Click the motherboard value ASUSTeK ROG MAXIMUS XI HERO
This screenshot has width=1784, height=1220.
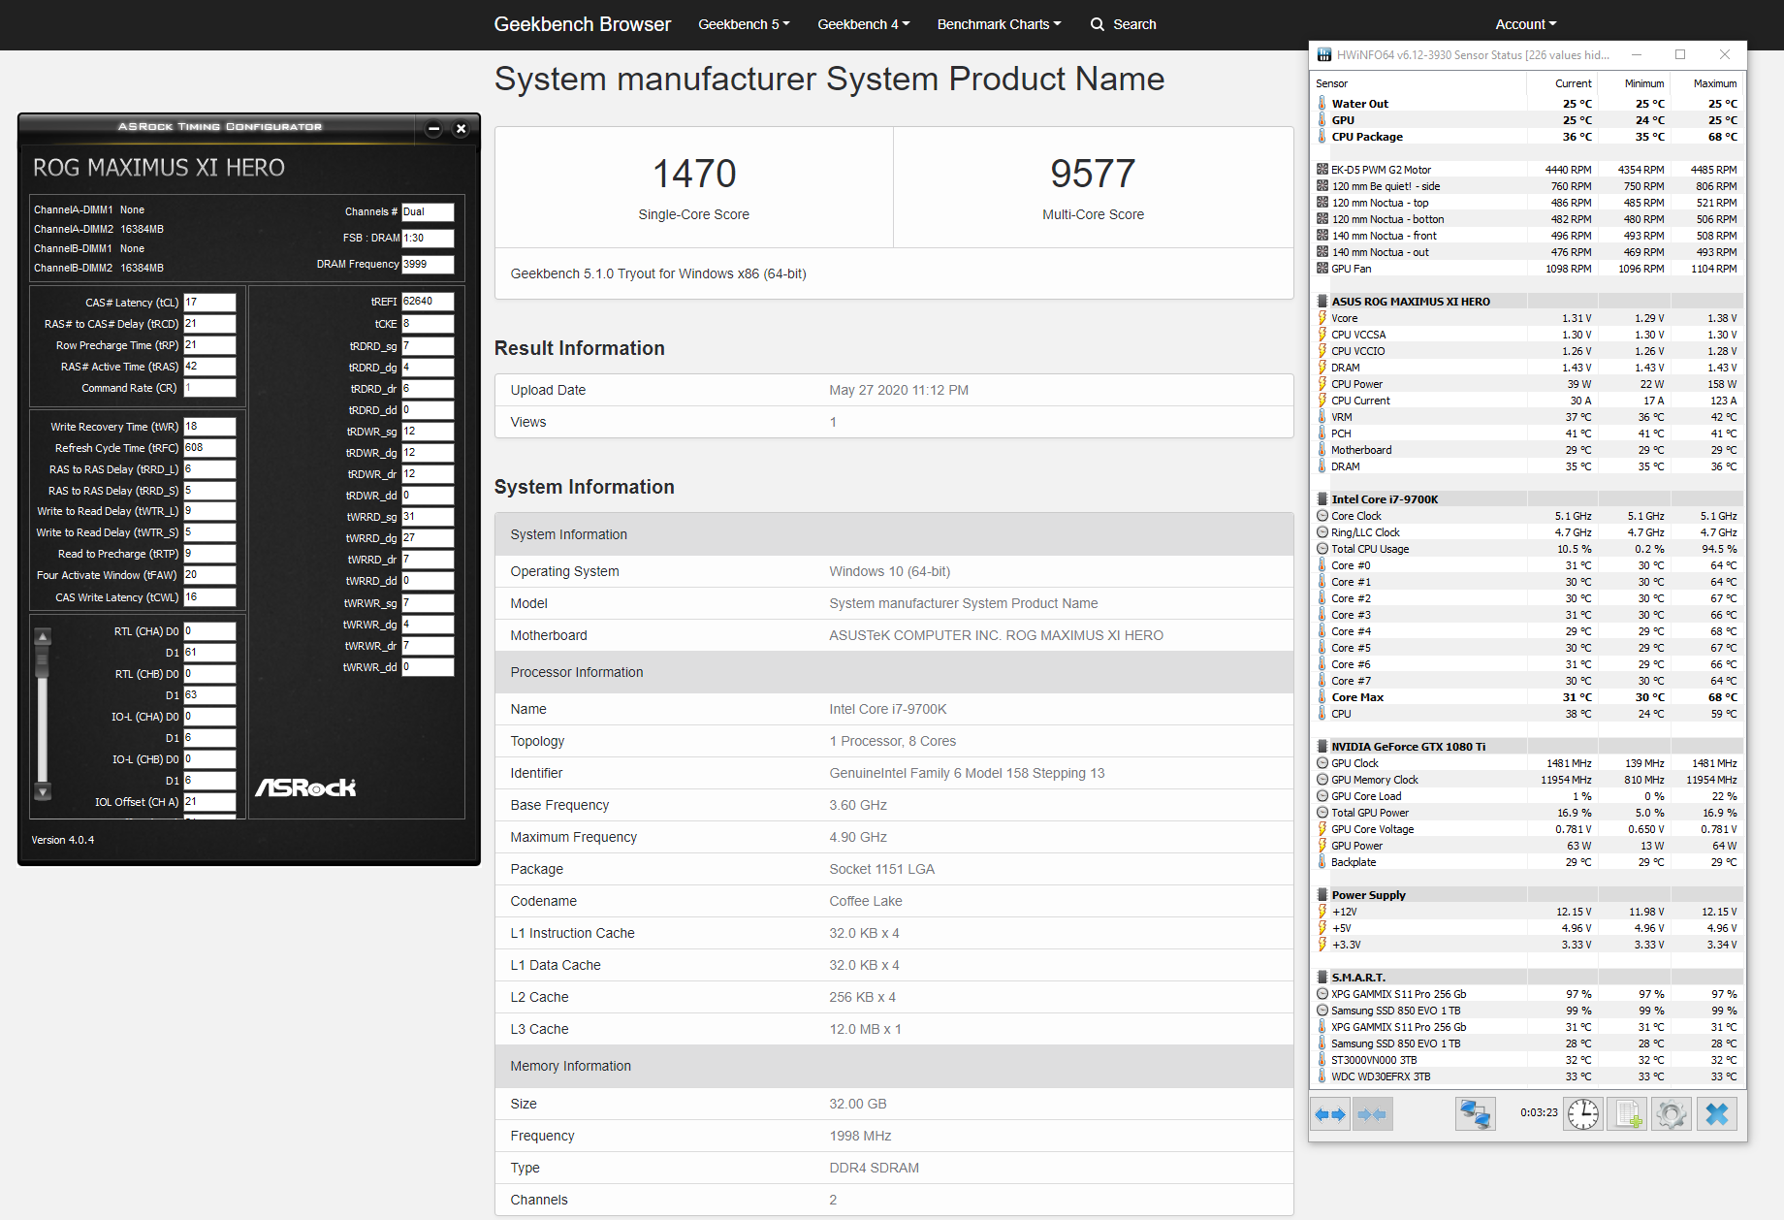point(996,635)
